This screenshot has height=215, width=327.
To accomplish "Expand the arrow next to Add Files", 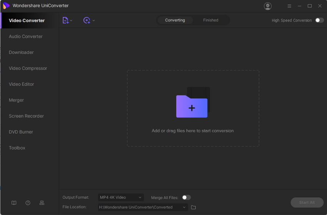I will click(x=71, y=20).
